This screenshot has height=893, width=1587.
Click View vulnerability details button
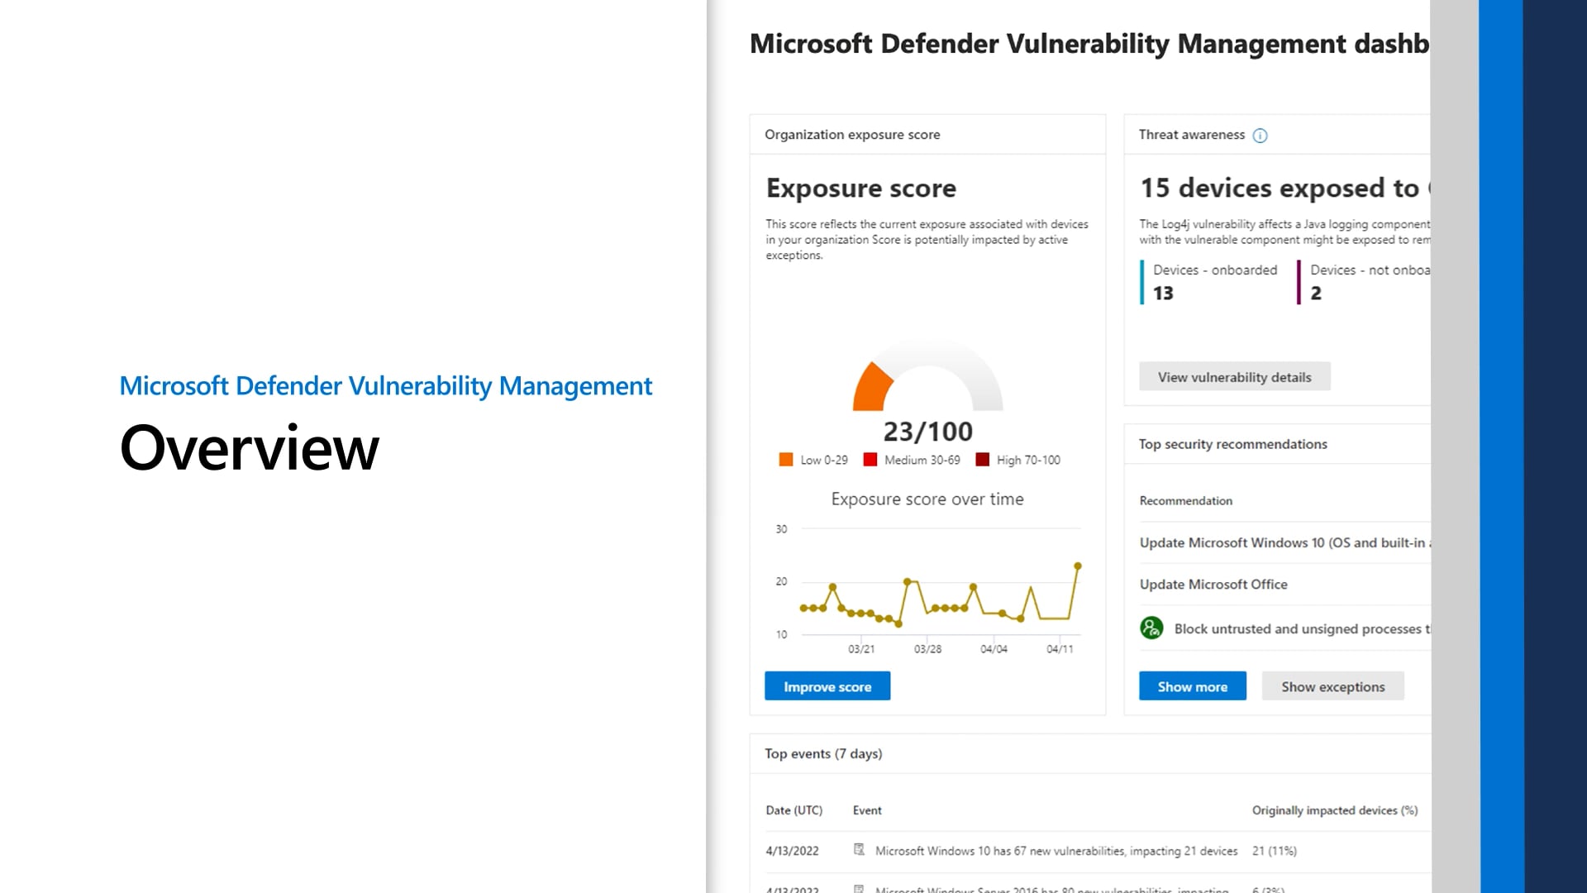[x=1234, y=377]
